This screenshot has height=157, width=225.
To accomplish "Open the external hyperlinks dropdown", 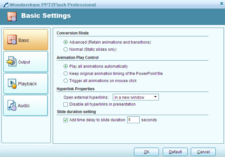I will (x=141, y=97).
